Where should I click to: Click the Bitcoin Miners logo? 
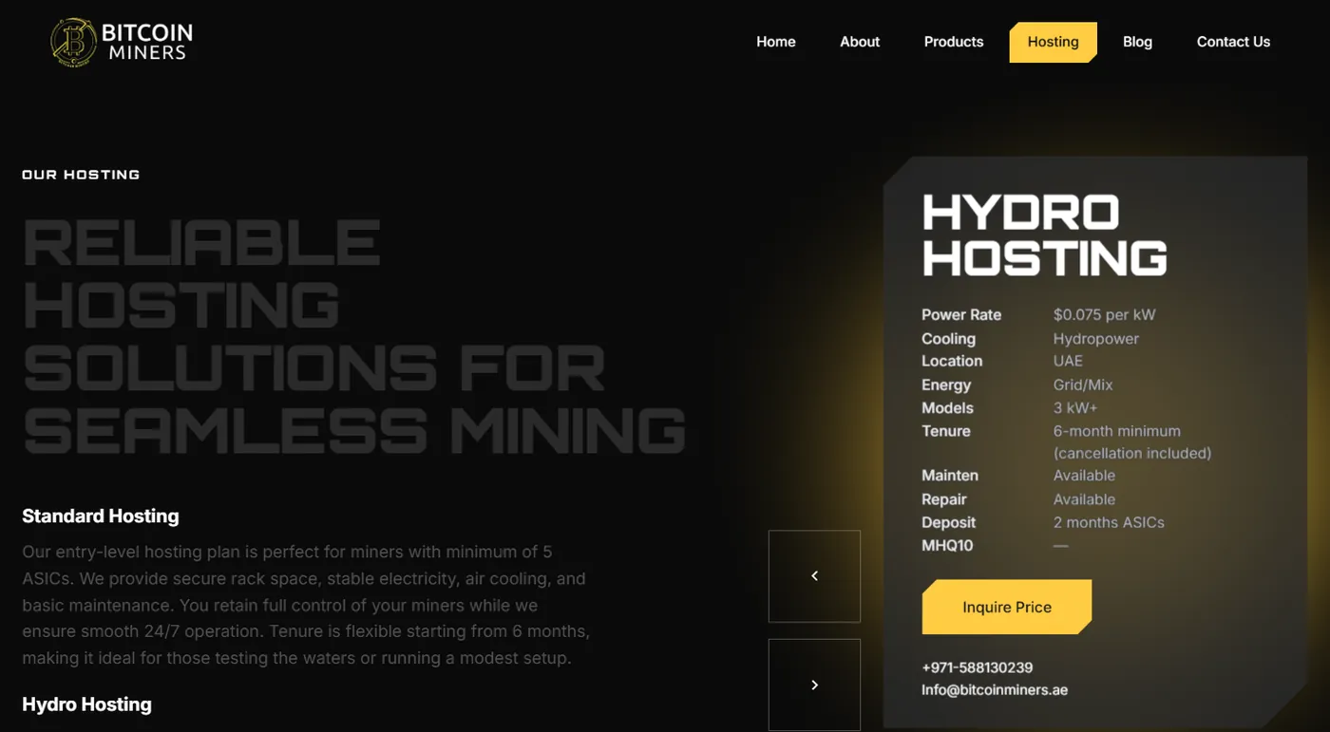[122, 42]
